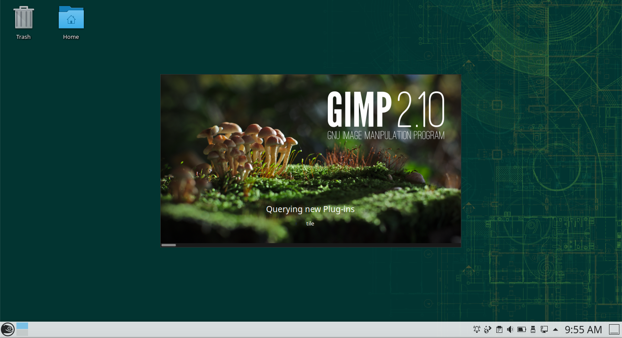622x338 pixels.
Task: Click the notifications bell tray icon
Action: click(477, 330)
